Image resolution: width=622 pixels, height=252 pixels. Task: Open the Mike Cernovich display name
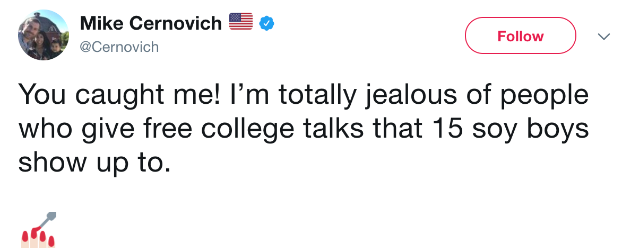click(151, 23)
